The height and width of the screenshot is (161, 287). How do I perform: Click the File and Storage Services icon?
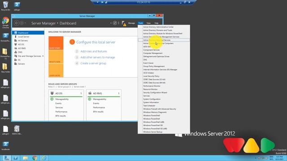pyautogui.click(x=16, y=56)
